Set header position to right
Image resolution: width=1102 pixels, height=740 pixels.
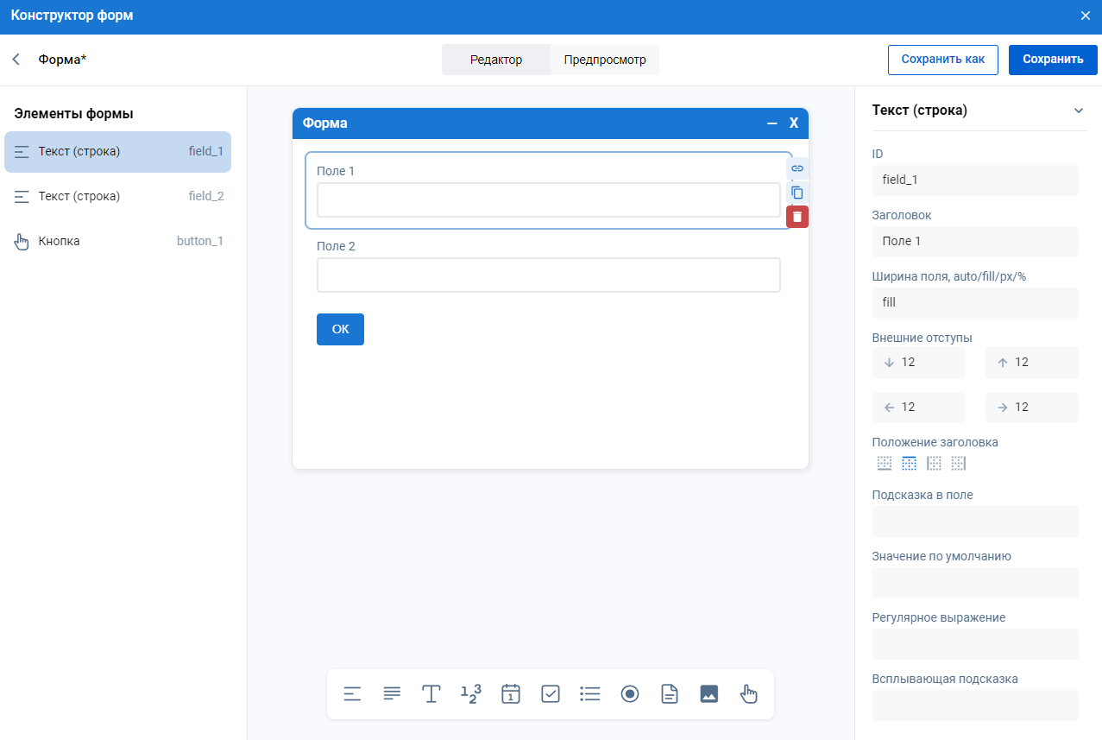[959, 464]
